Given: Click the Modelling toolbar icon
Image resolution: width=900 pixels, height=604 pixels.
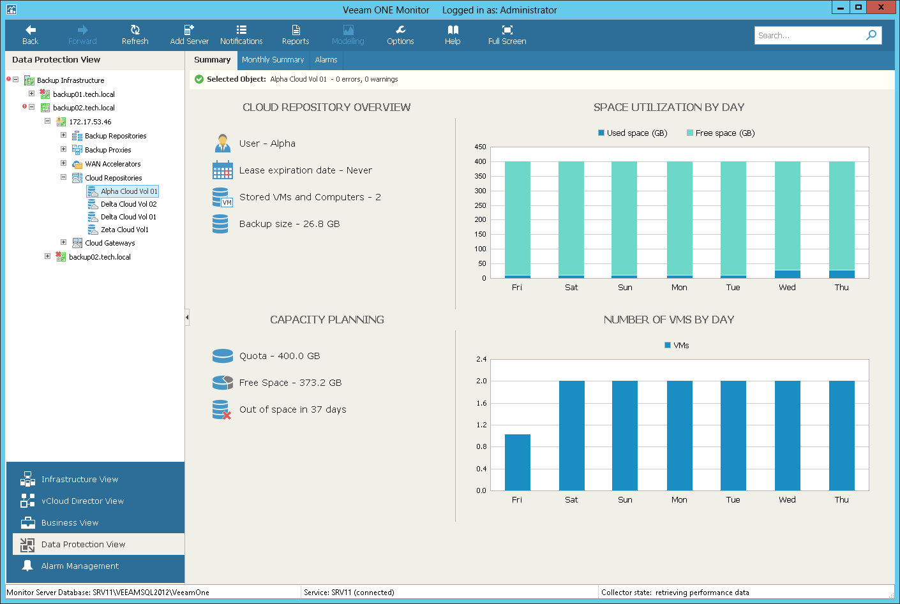Looking at the screenshot, I should [x=348, y=30].
